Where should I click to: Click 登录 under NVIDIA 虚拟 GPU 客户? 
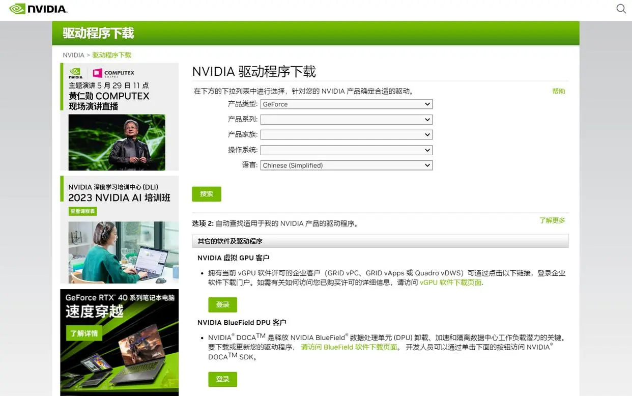pos(222,305)
